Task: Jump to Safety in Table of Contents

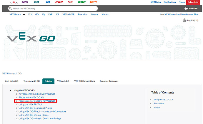Action: click(x=157, y=108)
